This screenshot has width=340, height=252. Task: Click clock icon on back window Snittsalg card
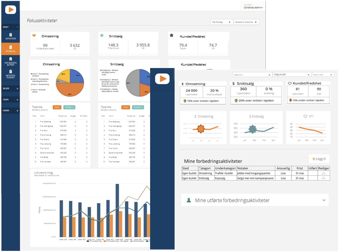point(102,36)
